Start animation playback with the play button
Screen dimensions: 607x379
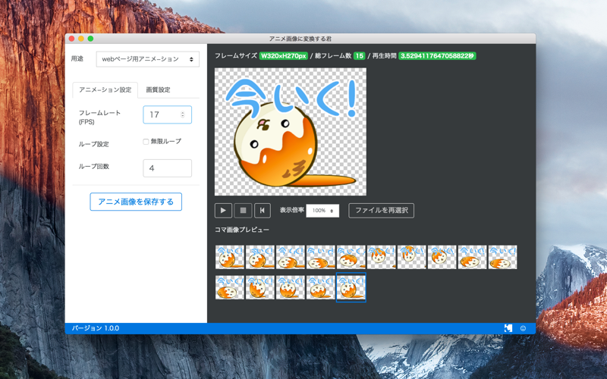[223, 211]
